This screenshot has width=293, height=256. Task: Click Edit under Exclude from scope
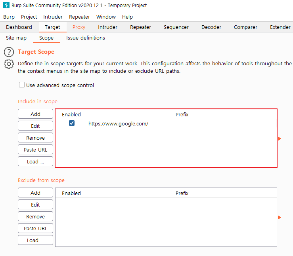36,205
